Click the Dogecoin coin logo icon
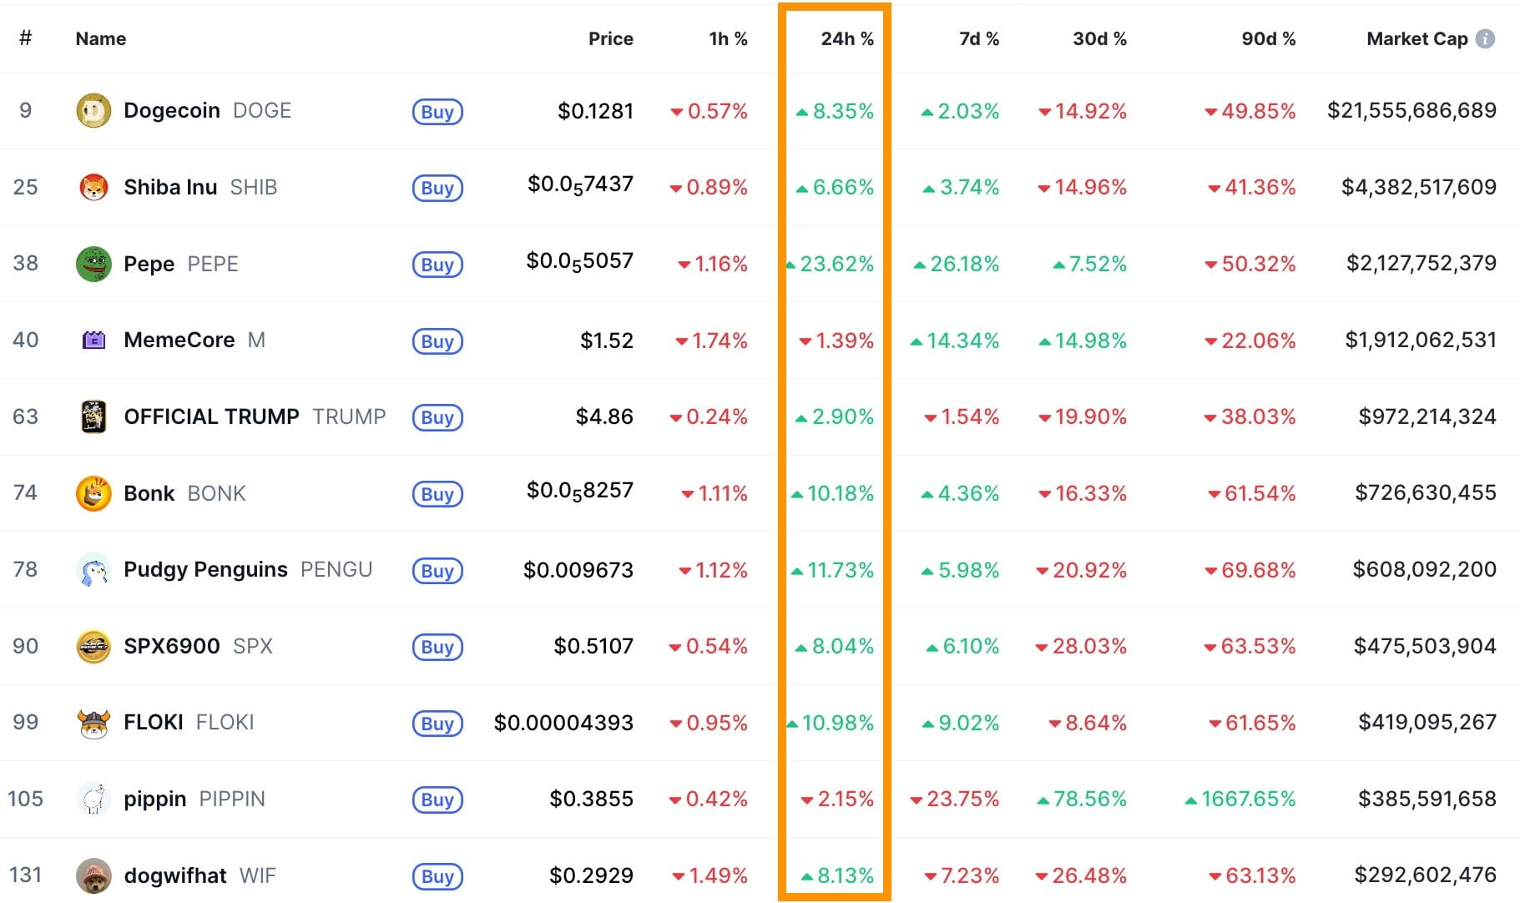The height and width of the screenshot is (903, 1520). click(x=93, y=111)
